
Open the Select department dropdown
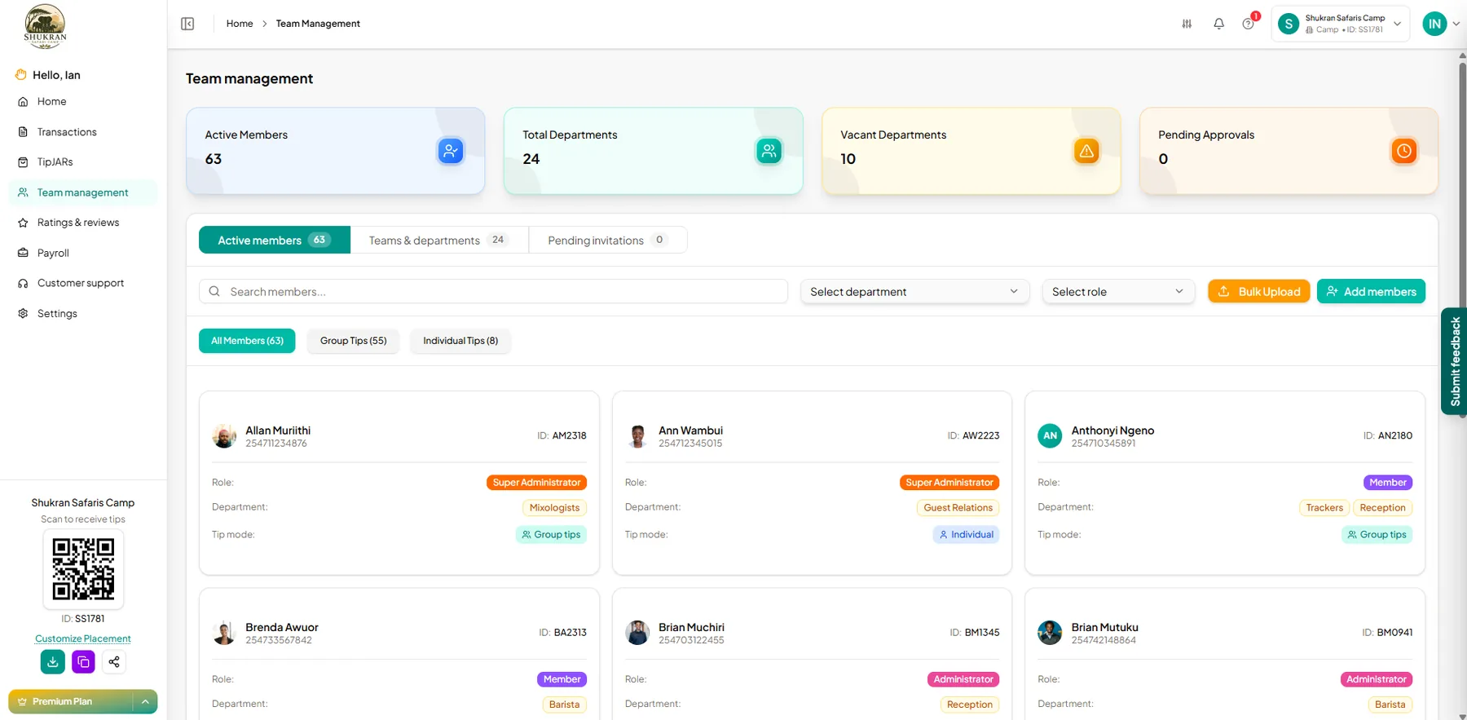914,291
